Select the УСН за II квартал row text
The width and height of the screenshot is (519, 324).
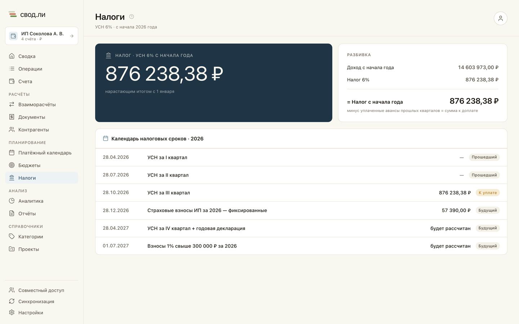168,175
